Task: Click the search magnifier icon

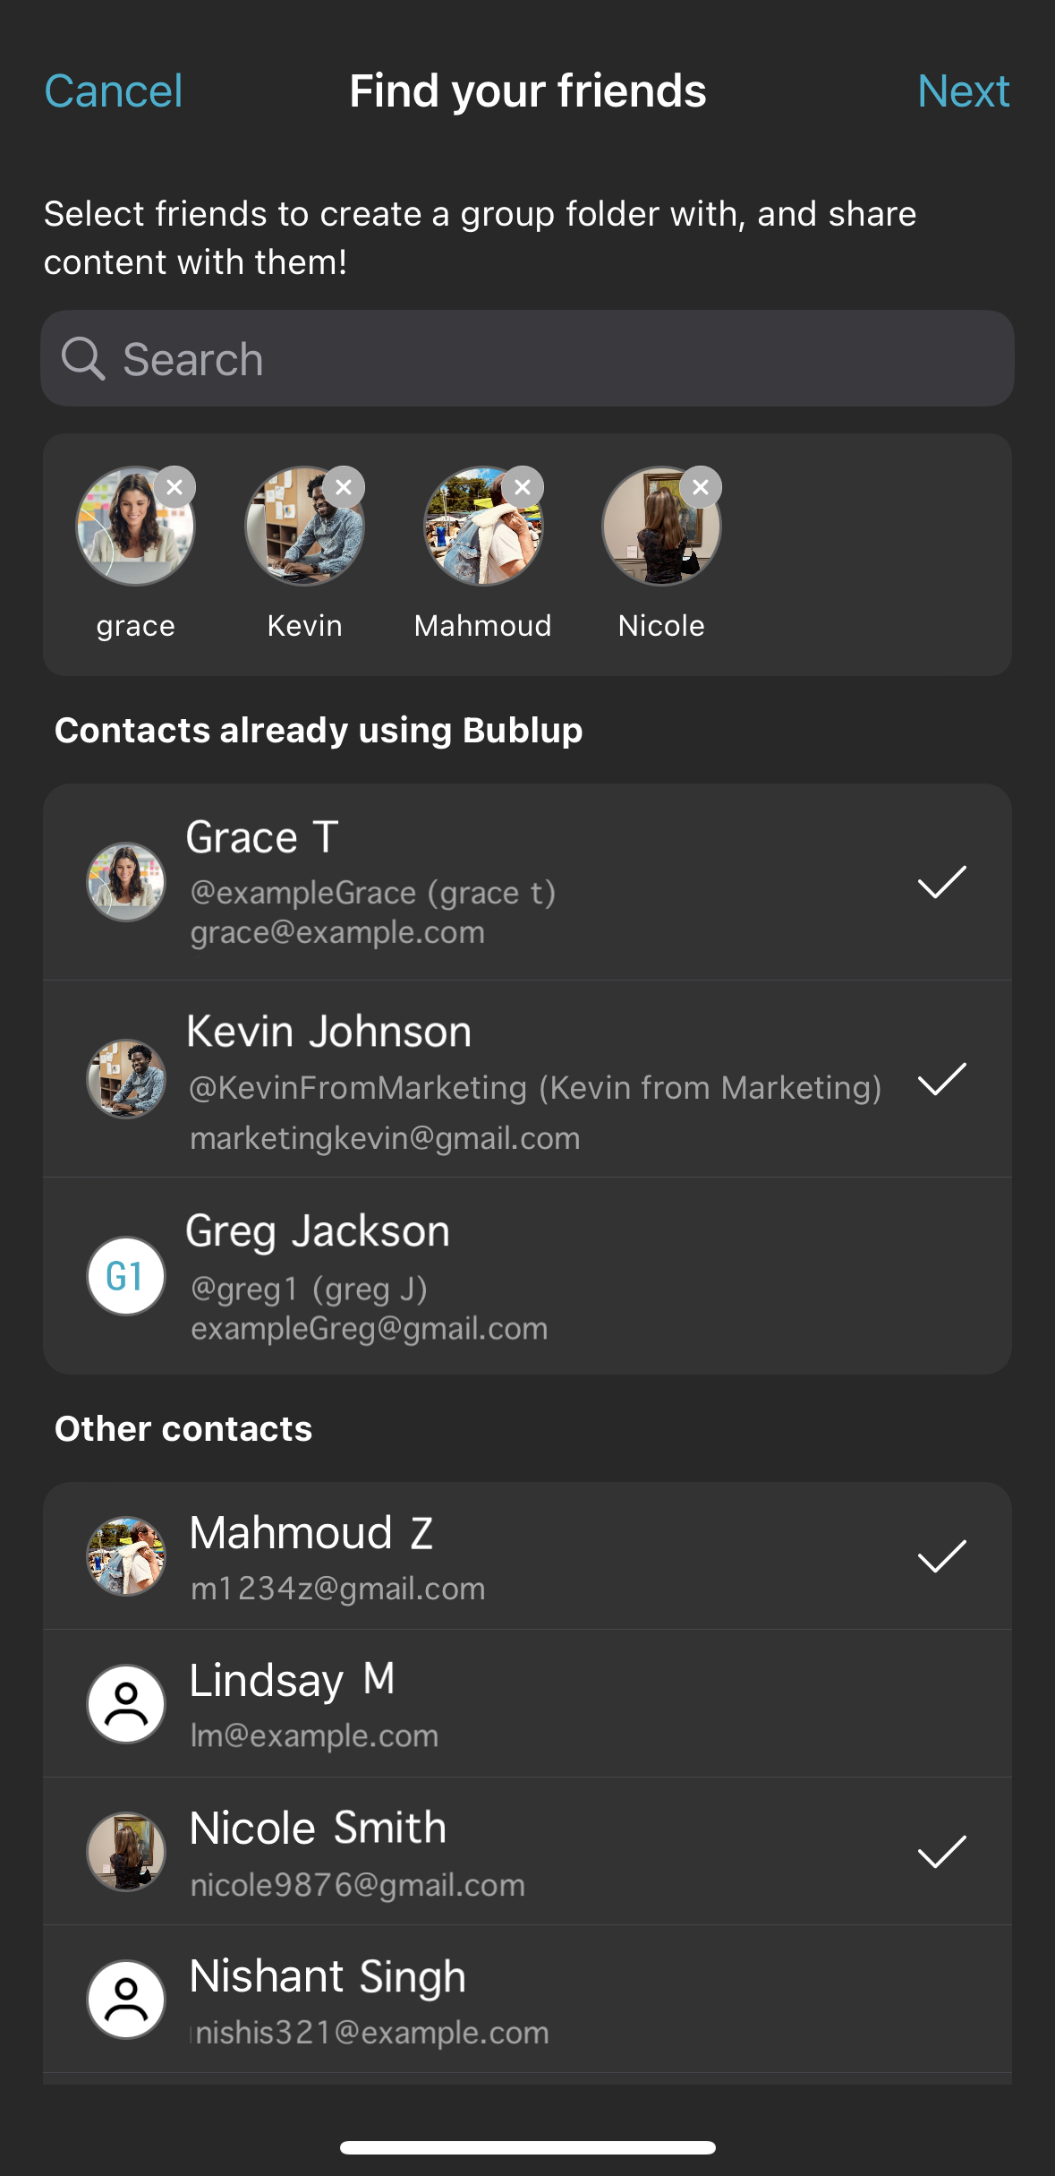Action: click(x=82, y=359)
